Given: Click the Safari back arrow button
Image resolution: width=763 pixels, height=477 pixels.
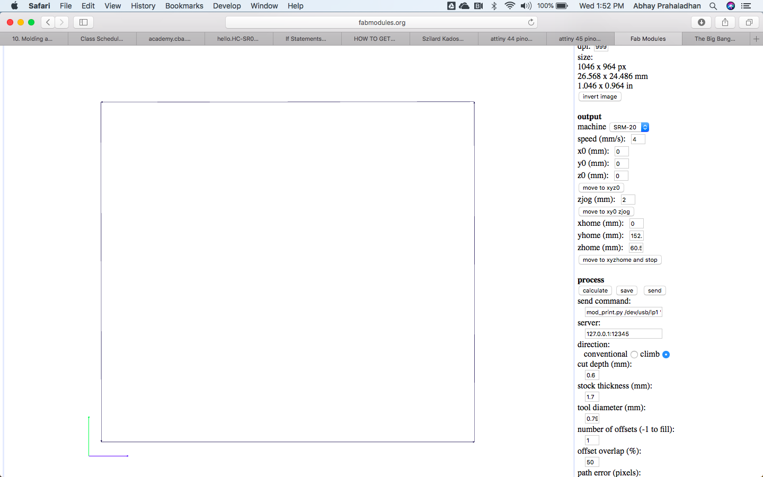Looking at the screenshot, I should [48, 22].
